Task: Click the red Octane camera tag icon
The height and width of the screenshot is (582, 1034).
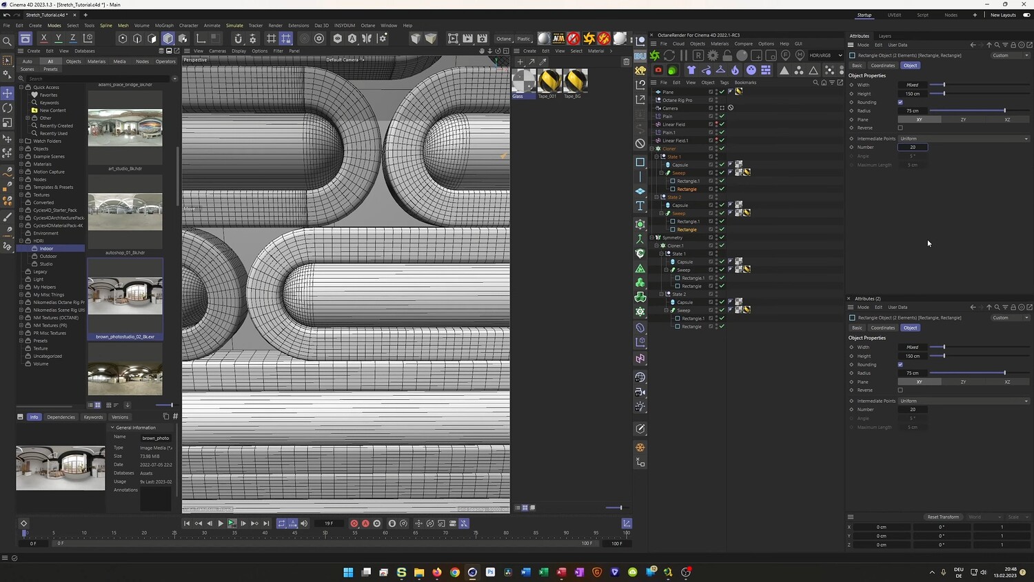Action: tap(658, 70)
